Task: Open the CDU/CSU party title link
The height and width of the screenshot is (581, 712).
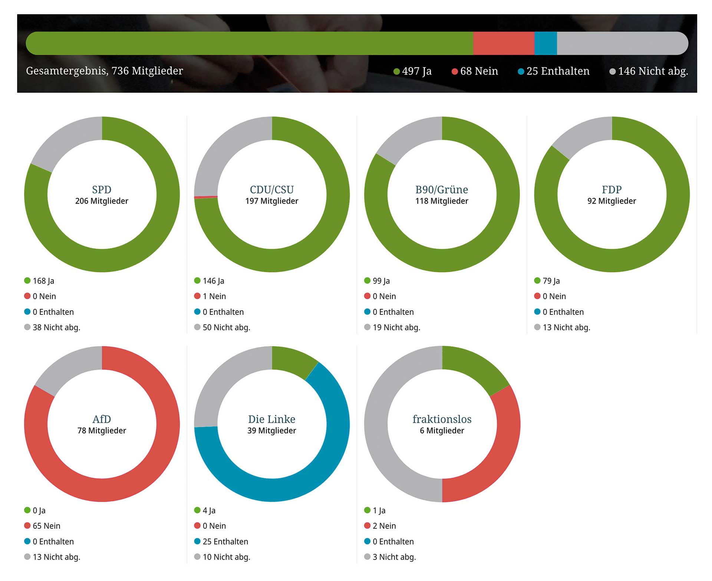Action: [x=272, y=189]
